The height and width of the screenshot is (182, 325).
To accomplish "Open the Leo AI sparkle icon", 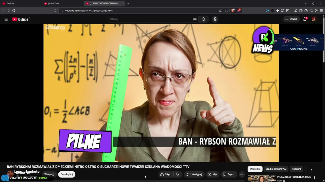I will tap(311, 11).
